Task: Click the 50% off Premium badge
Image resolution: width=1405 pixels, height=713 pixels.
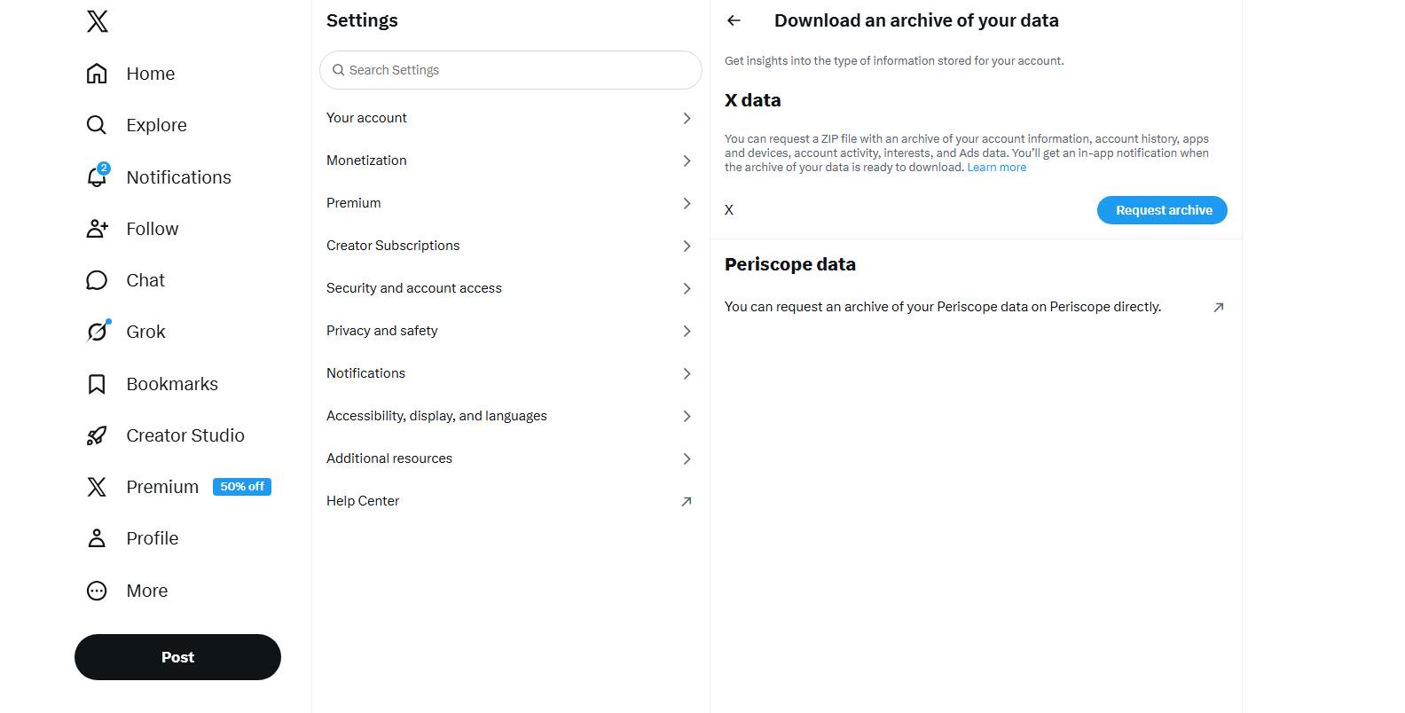Action: [242, 487]
